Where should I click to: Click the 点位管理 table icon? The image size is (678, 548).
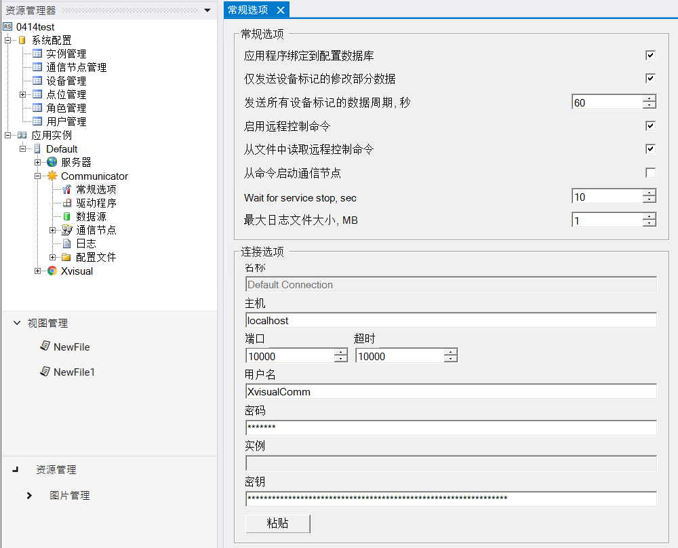[37, 94]
